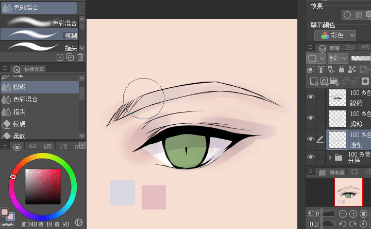Open the layer panel menu

310,47
